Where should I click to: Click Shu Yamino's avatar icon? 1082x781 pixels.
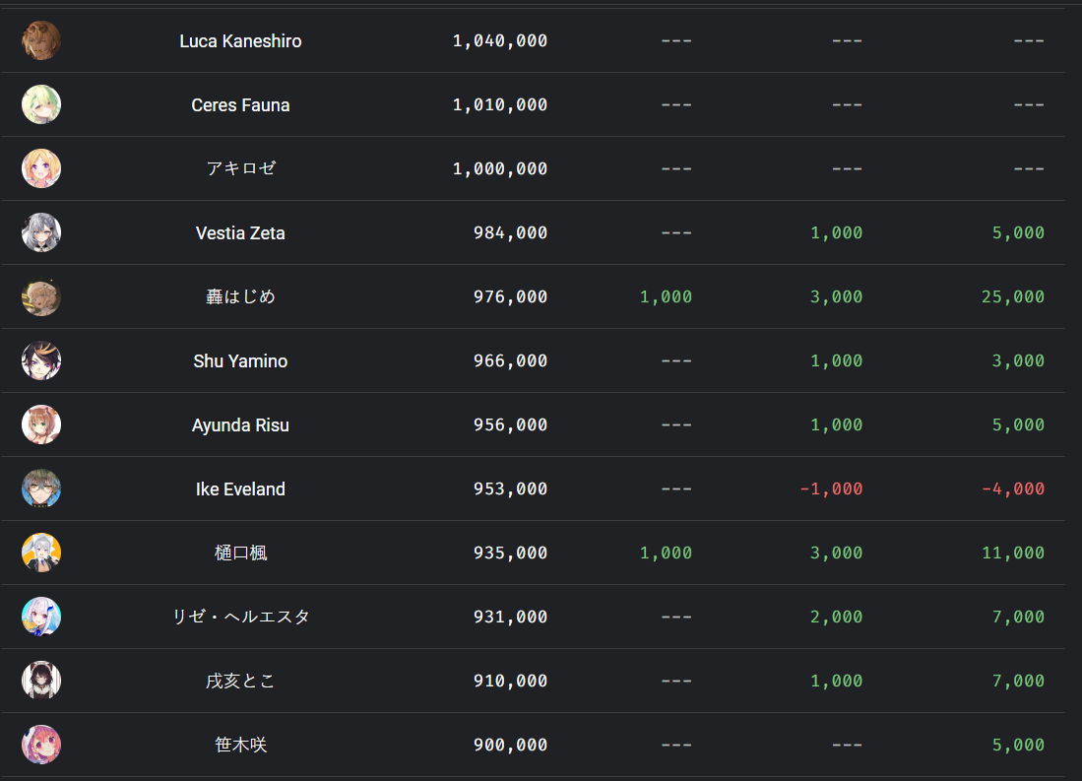[x=41, y=360]
